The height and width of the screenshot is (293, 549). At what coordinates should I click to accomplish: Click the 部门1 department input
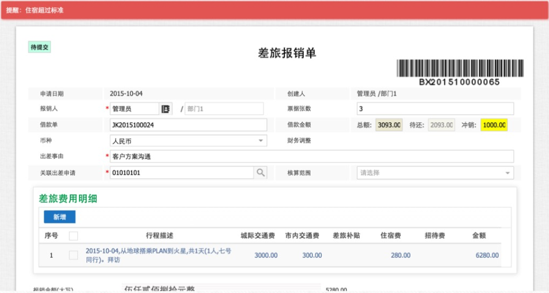tap(224, 109)
